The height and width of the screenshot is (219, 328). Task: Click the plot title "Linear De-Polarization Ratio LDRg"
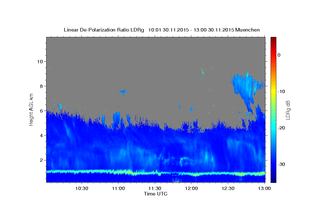coord(104,30)
